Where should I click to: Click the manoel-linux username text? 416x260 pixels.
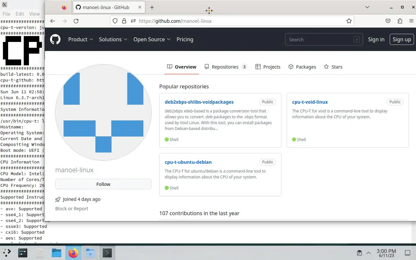coord(74,170)
